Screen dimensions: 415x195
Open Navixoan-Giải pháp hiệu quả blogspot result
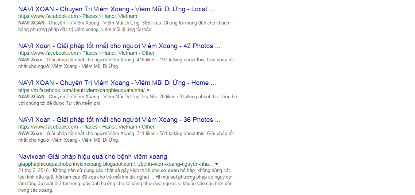tap(93, 156)
